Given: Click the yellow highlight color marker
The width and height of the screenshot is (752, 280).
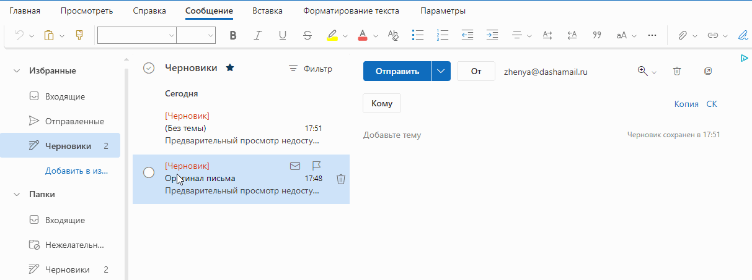Looking at the screenshot, I should 332,35.
